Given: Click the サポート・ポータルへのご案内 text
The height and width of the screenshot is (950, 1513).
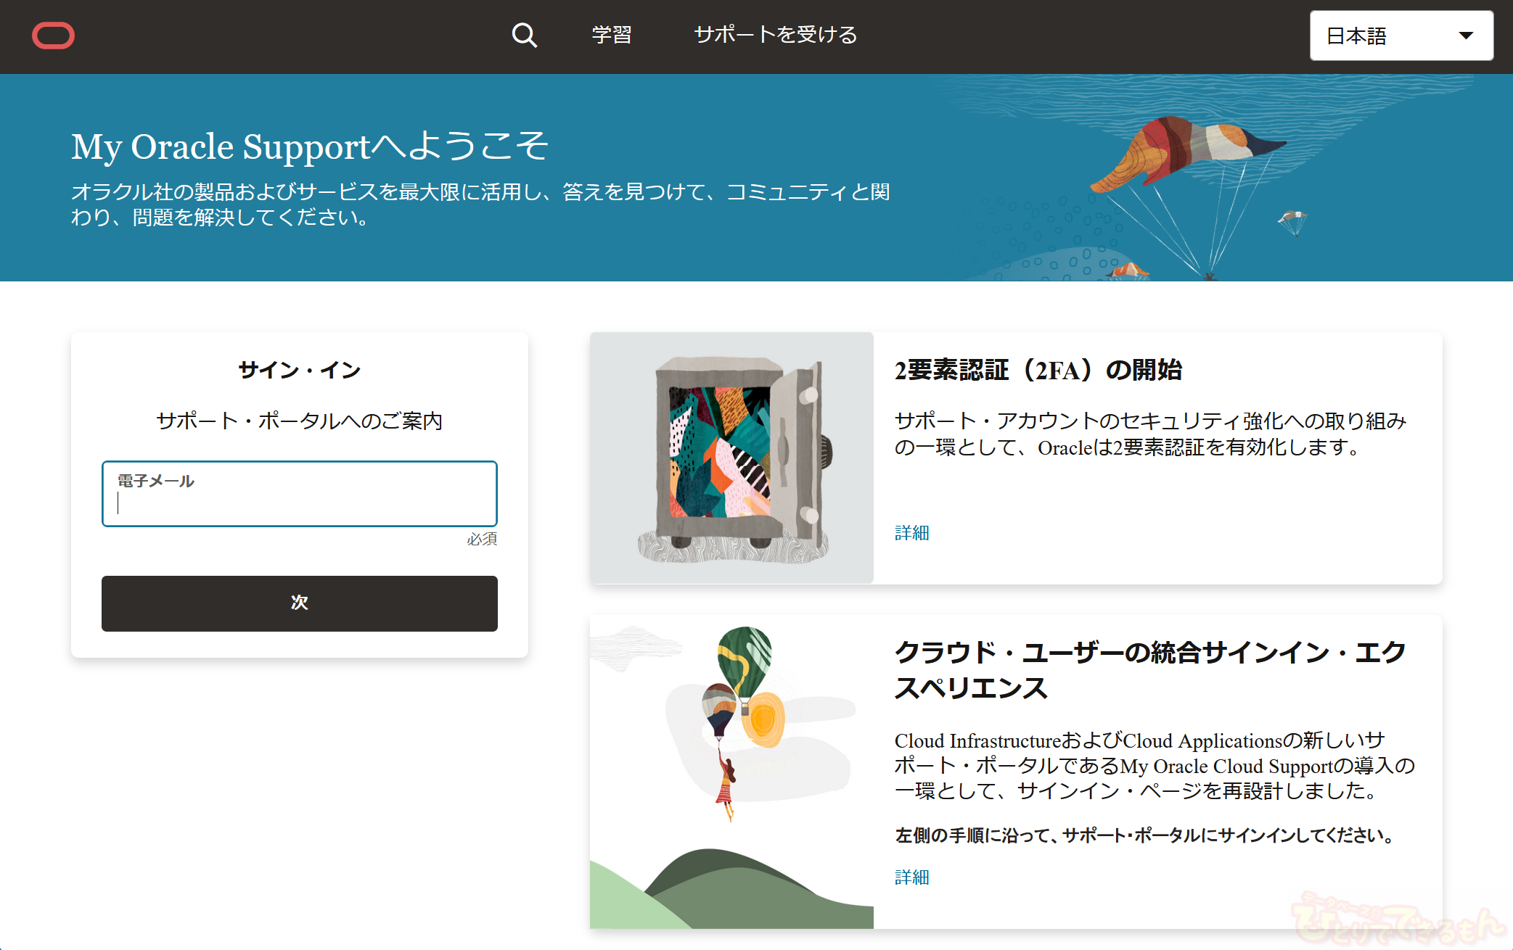Looking at the screenshot, I should point(300,421).
